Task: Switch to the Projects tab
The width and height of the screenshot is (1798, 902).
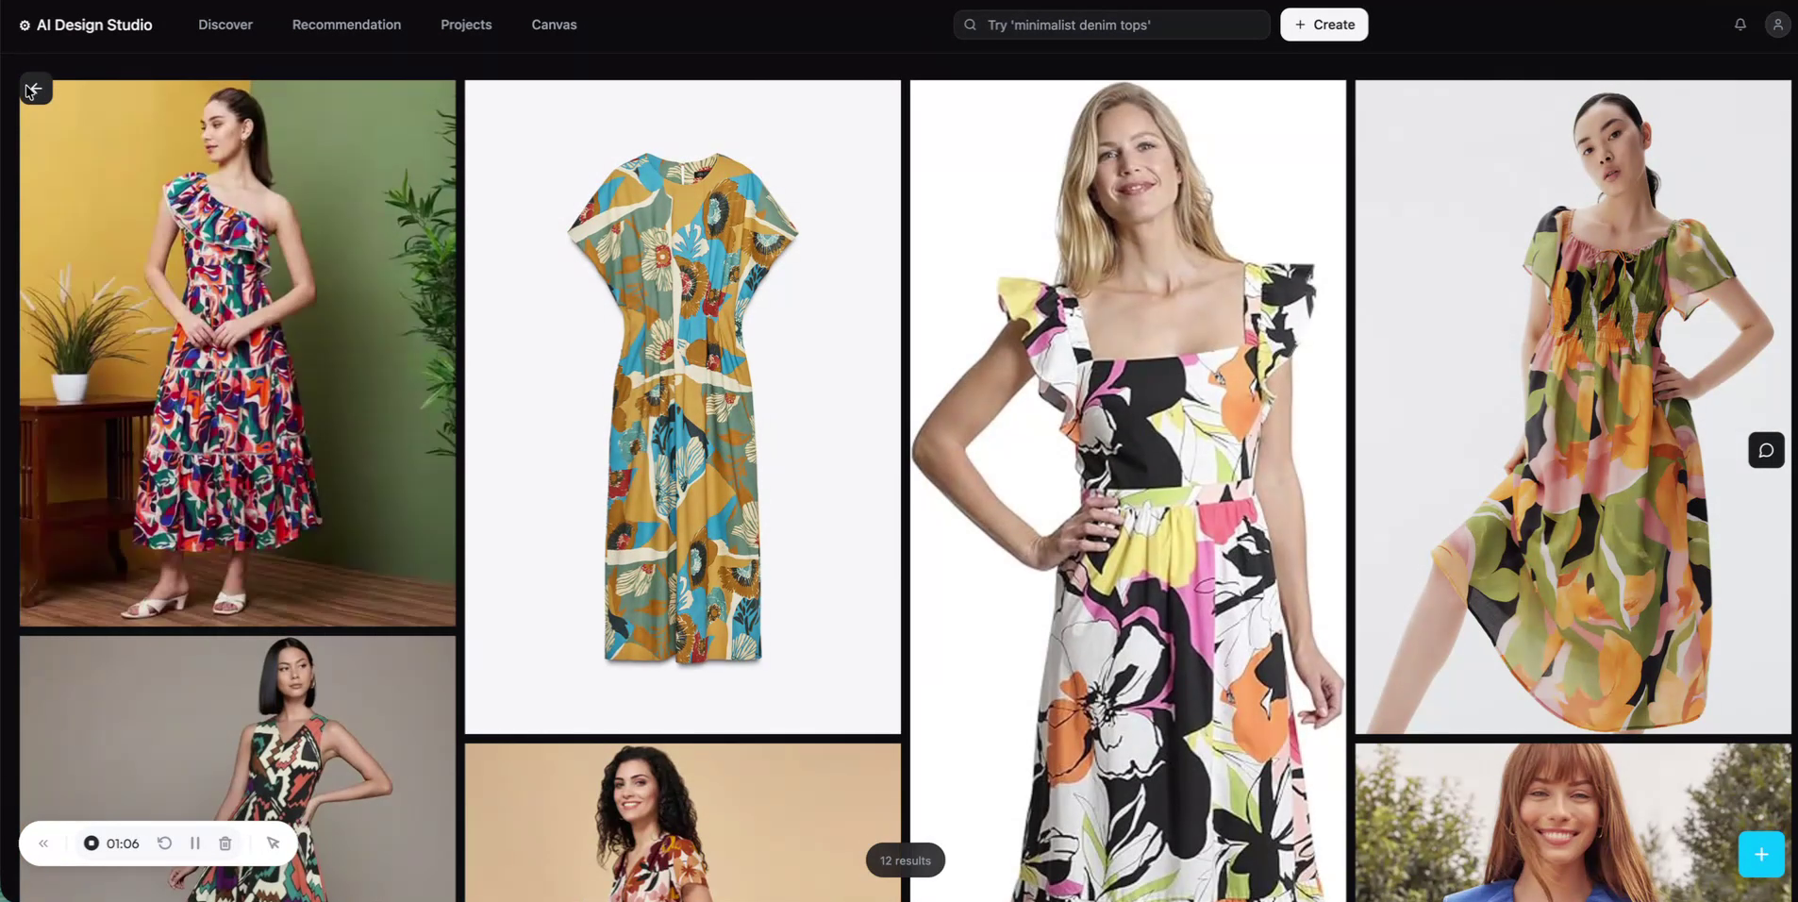Action: [466, 25]
